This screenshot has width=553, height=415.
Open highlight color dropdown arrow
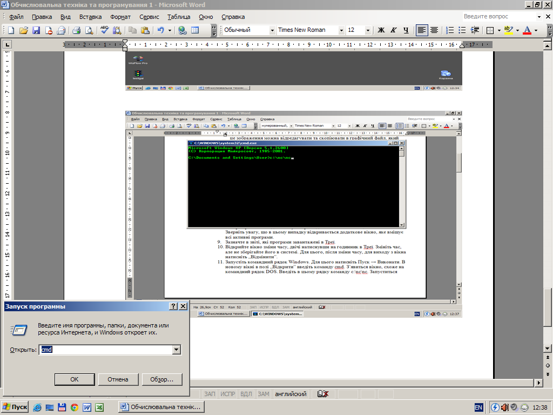pyautogui.click(x=517, y=30)
